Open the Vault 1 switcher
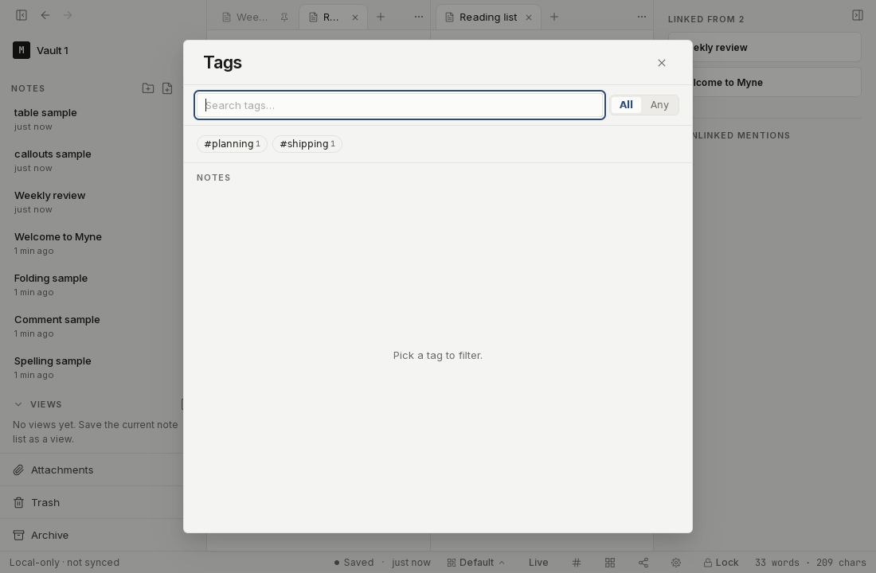This screenshot has width=876, height=573. (x=41, y=50)
